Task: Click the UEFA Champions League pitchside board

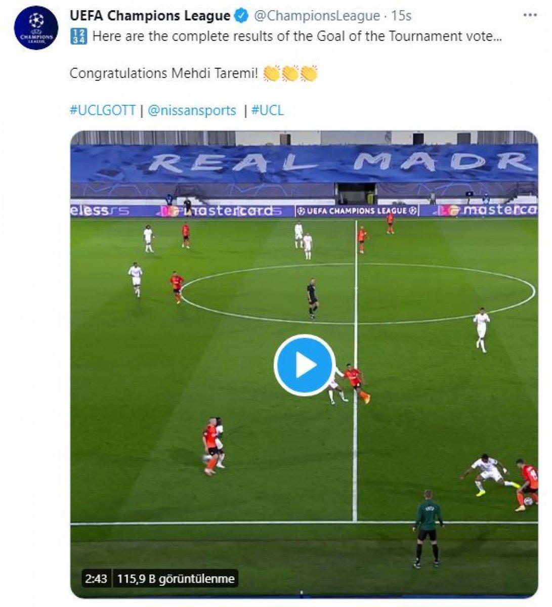Action: [x=357, y=211]
